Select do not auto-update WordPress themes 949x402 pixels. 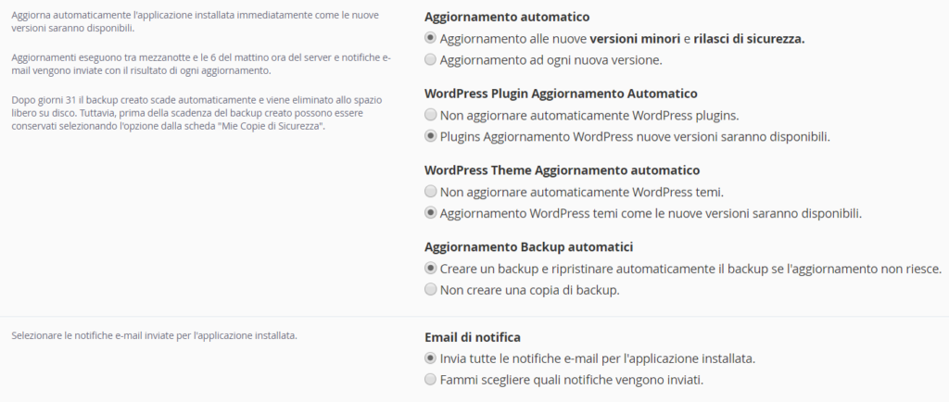pyautogui.click(x=430, y=192)
